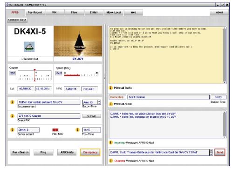
Task: Click the incoming message pane scrollbar up arrow
Action: pyautogui.click(x=225, y=112)
